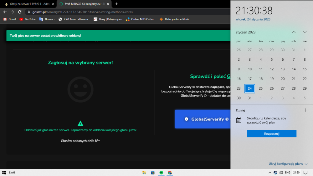Collapse 'Ukryj konfigurację planu'
Viewport: 313px width, 176px height.
[288, 163]
